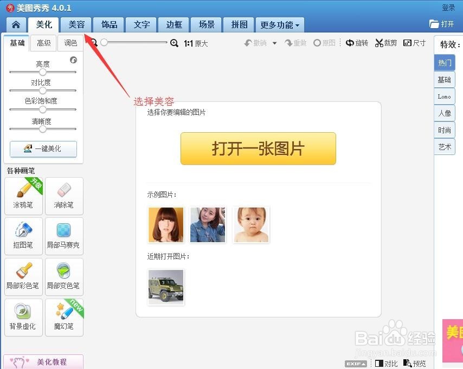Select 人像 effects category
Image resolution: width=463 pixels, height=369 pixels.
[445, 113]
